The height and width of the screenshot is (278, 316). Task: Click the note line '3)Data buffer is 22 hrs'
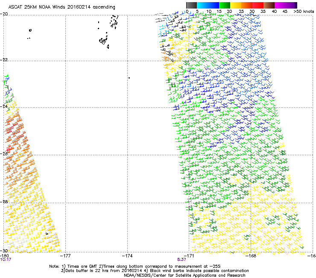[155, 271]
